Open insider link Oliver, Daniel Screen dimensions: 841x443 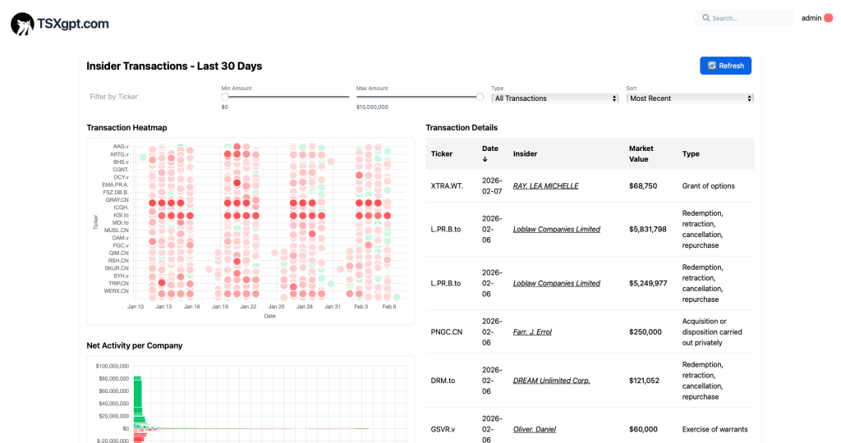click(535, 429)
